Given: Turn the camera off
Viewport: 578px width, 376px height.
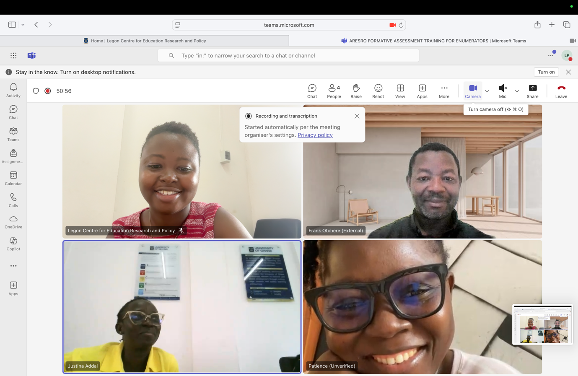Looking at the screenshot, I should click(472, 91).
